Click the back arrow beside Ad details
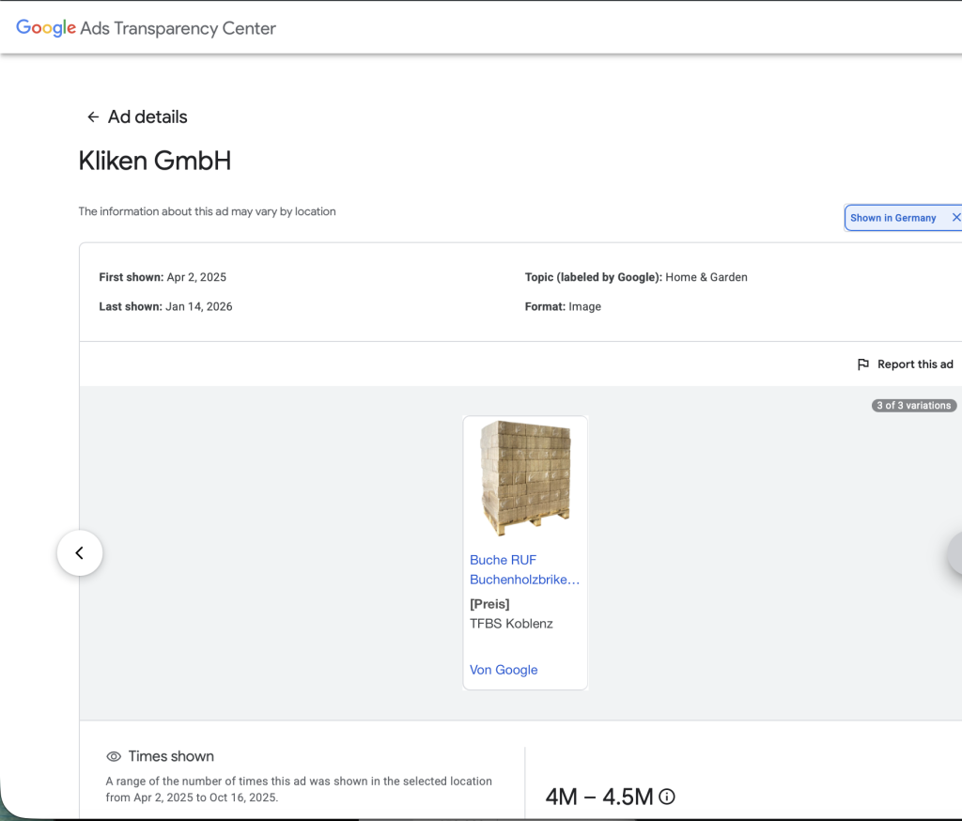This screenshot has width=962, height=821. pyautogui.click(x=92, y=117)
